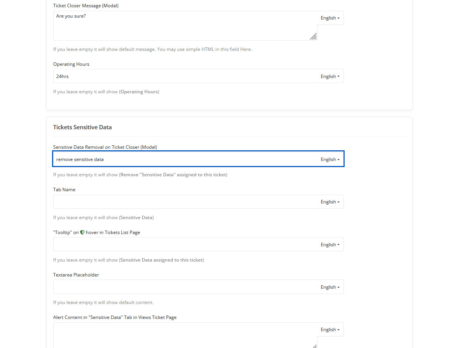Click hint showing default Operating Hours text
Viewport: 459px width, 348px height.
(106, 92)
